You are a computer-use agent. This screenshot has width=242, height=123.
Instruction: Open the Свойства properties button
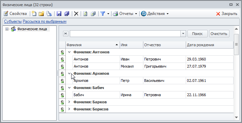[15, 14]
